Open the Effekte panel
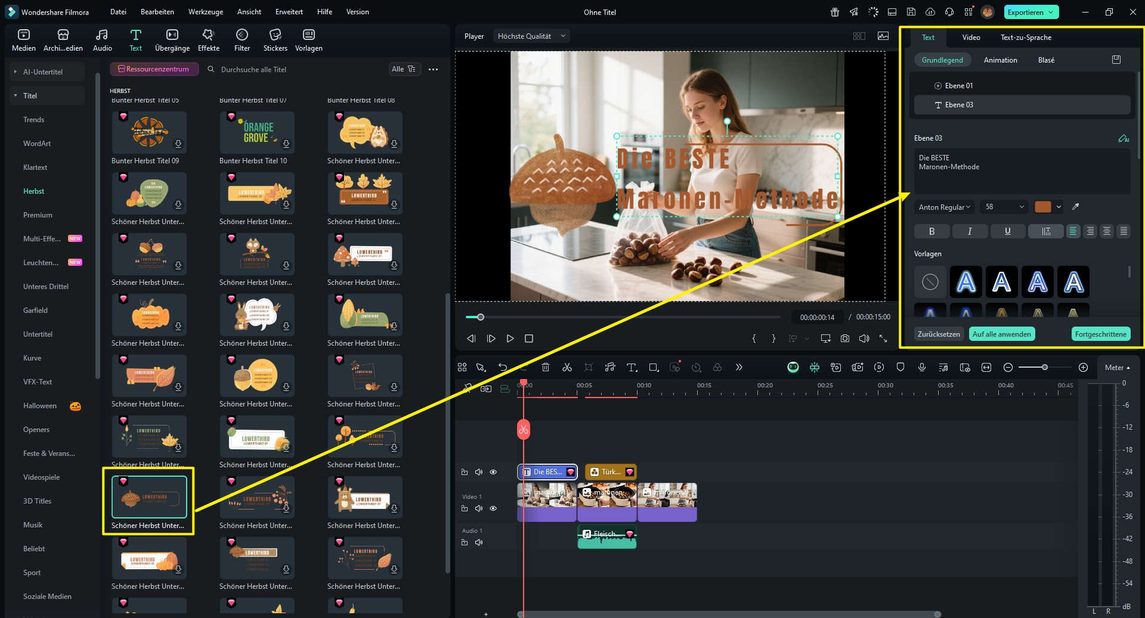Viewport: 1145px width, 618px height. click(208, 40)
